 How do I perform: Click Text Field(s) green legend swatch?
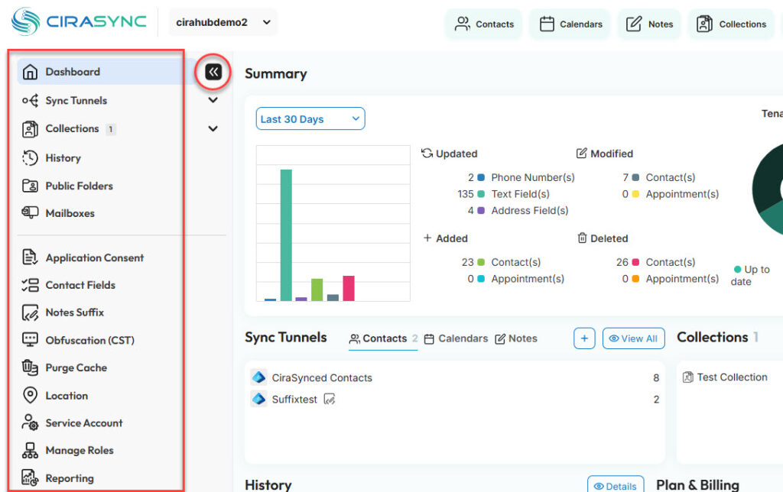point(482,193)
